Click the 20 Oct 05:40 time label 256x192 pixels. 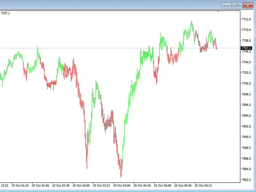click(183, 186)
